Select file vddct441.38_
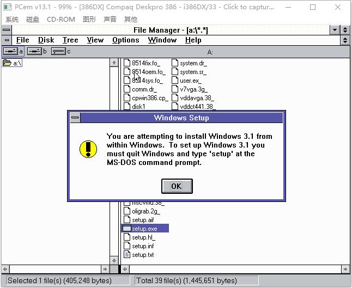 [x=193, y=106]
